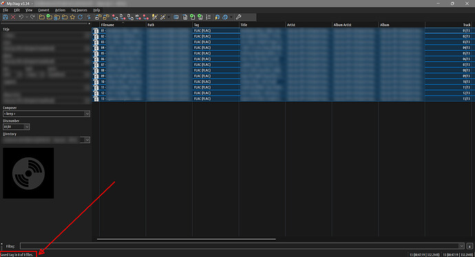Image resolution: width=475 pixels, height=257 pixels.
Task: Open the Edit menu
Action: [17, 10]
